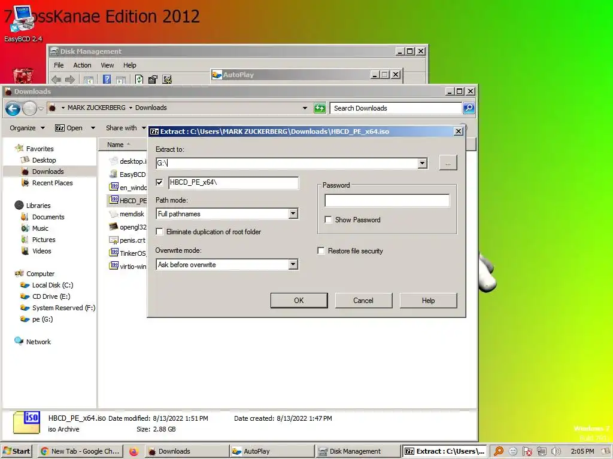Select virtio-win iso file icon

click(x=114, y=266)
